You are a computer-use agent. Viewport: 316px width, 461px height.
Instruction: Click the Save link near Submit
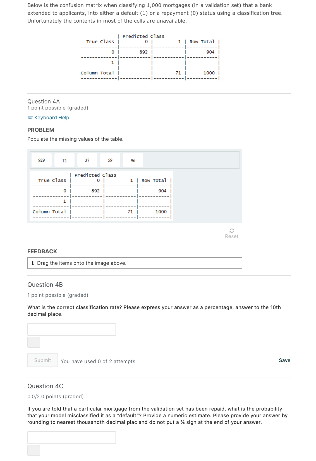click(284, 360)
